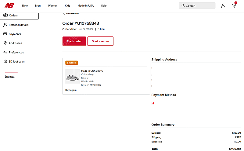
Task: Click the Payment Method heading
Action: [164, 95]
